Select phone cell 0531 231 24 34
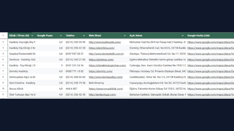This screenshot has height=131, width=234. tap(76, 65)
